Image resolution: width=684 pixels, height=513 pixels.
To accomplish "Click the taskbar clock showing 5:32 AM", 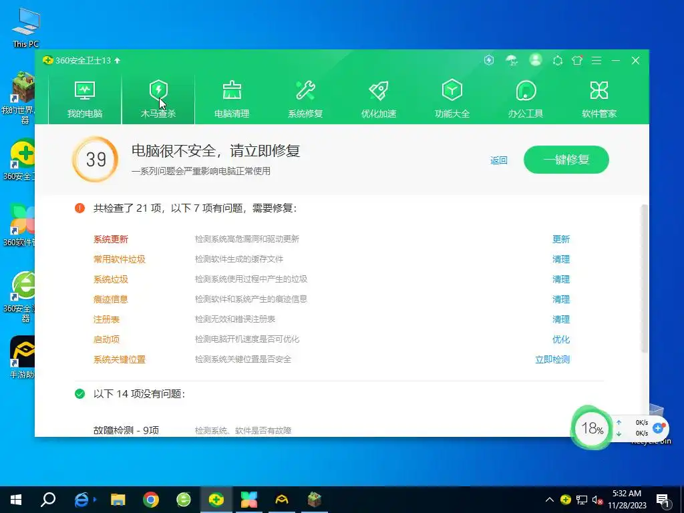I will pyautogui.click(x=627, y=500).
